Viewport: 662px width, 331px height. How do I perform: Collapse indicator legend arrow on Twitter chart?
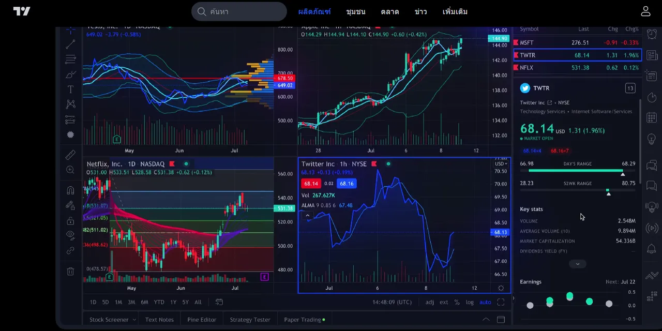pyautogui.click(x=307, y=216)
